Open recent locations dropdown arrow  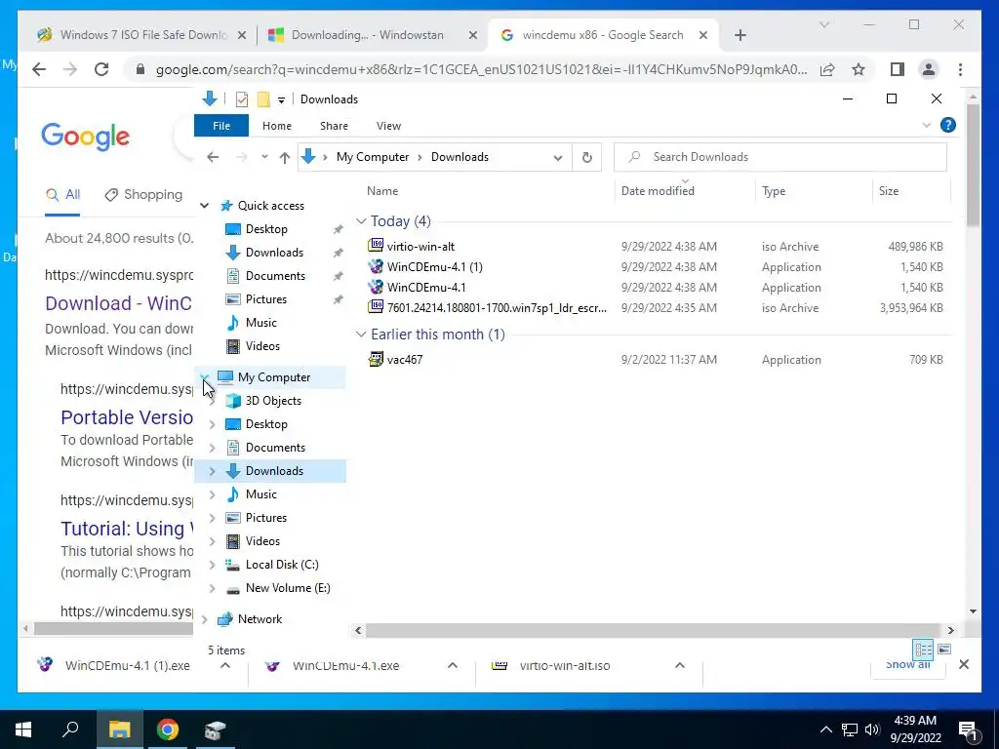[263, 157]
